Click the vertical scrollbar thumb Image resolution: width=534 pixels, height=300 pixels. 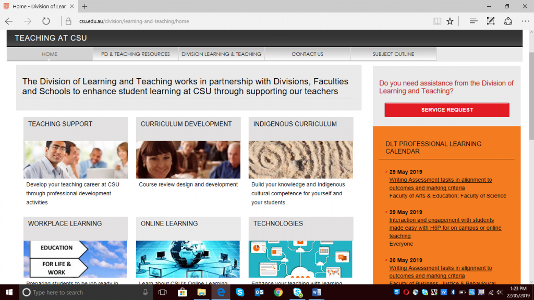click(x=531, y=96)
